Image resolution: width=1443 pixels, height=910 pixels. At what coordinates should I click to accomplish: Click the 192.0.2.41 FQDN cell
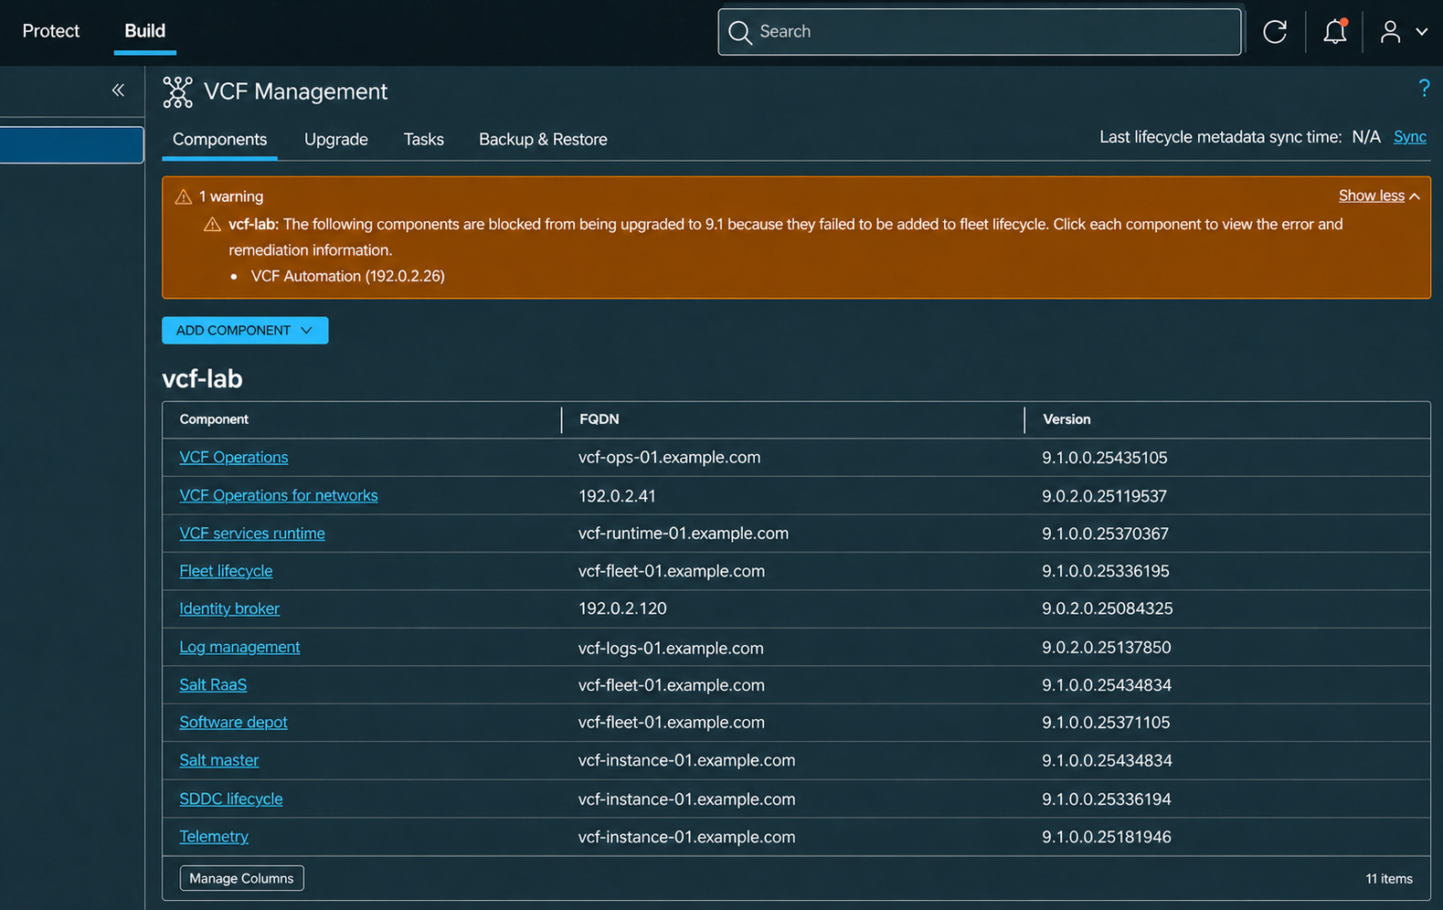617,496
